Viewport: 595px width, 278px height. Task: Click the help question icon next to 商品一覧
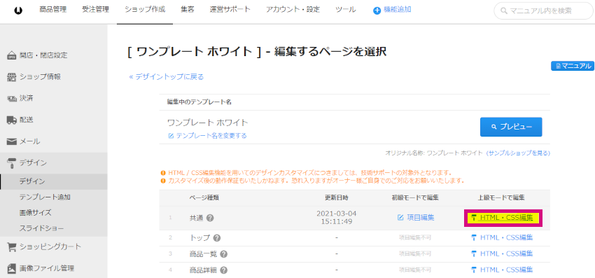coord(223,254)
